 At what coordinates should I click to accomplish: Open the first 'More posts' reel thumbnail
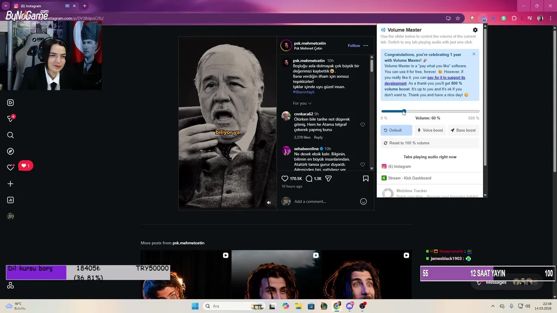point(186,275)
